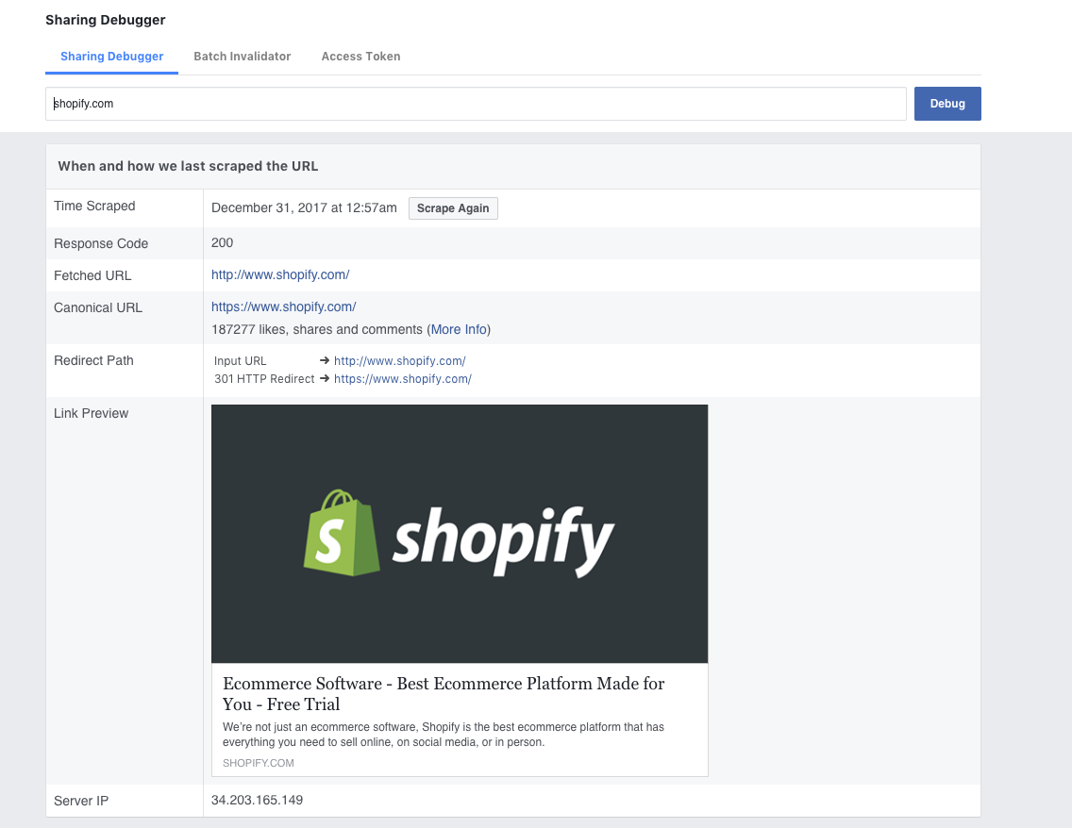Click the Ecommerce Software preview headline
This screenshot has height=828, width=1072.
coord(444,693)
